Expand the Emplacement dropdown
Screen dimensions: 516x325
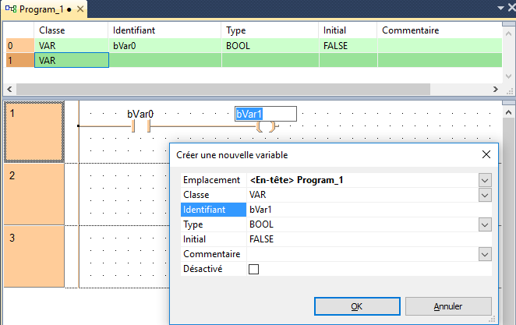click(485, 180)
